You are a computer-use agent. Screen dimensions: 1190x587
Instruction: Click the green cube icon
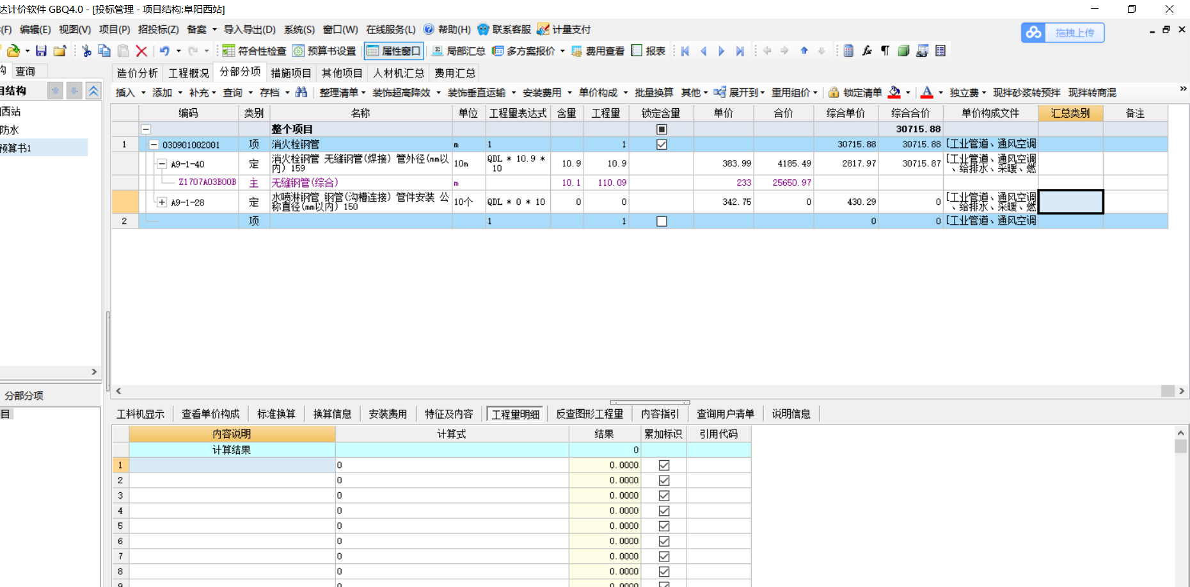pyautogui.click(x=903, y=51)
